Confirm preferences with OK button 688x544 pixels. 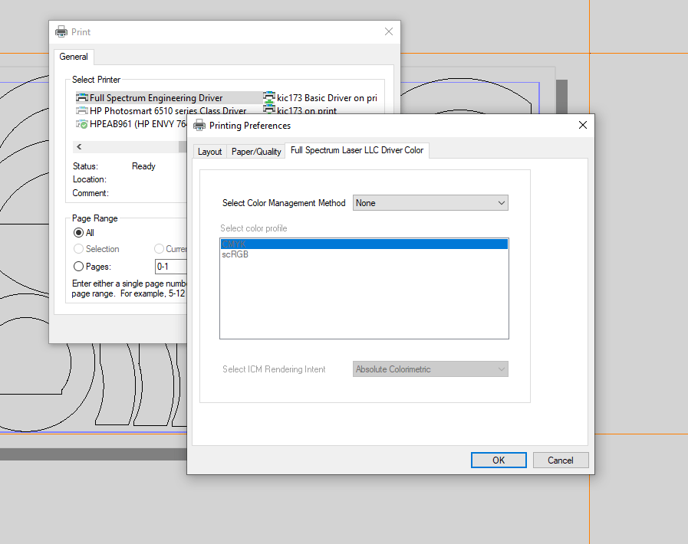499,460
